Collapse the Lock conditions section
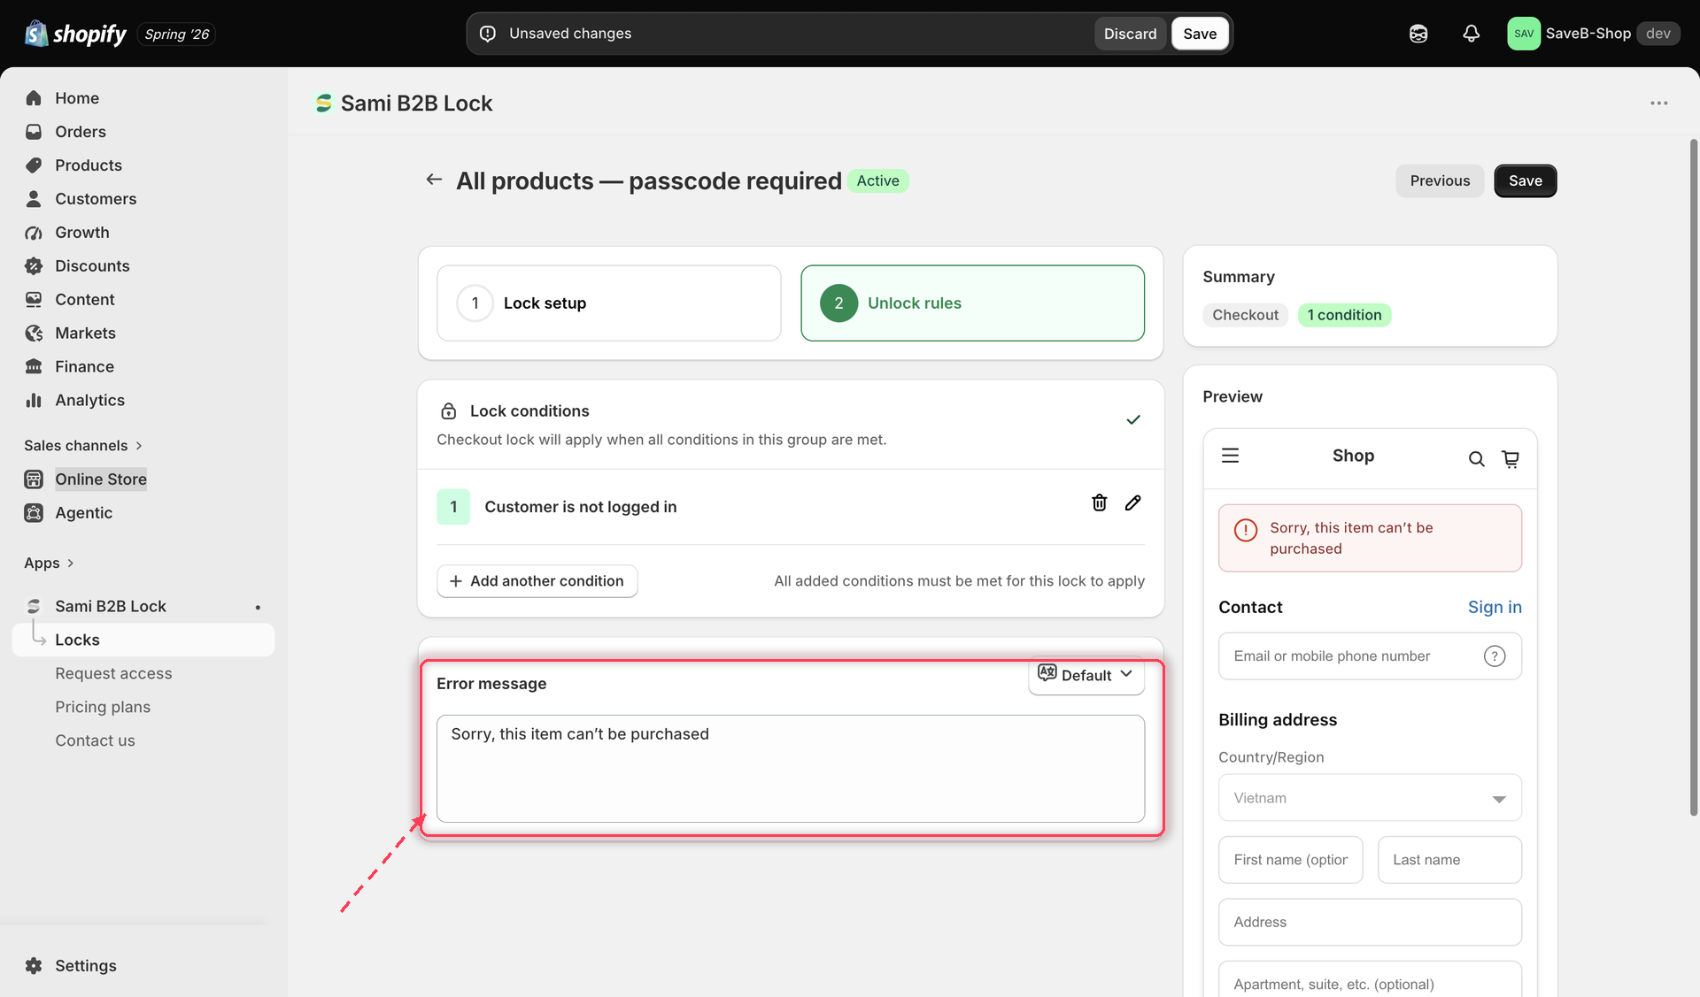 tap(1132, 420)
